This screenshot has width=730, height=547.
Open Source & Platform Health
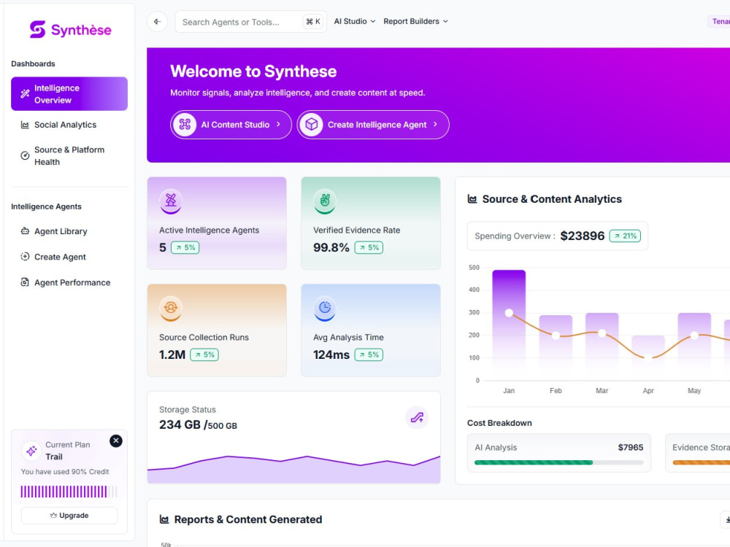point(69,156)
